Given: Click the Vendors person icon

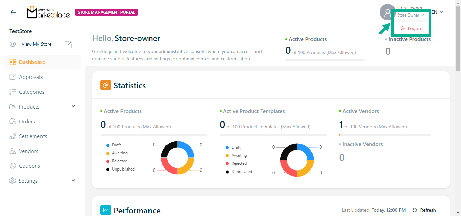Looking at the screenshot, I should 13,151.
